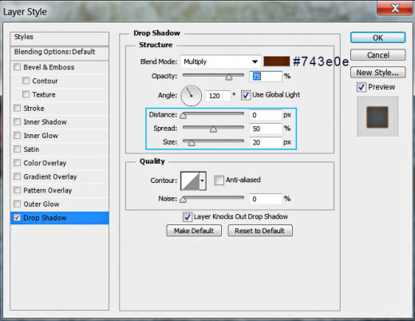Screen dimensions: 415x321
Task: Click the Make Default button
Action: pyautogui.click(x=194, y=231)
